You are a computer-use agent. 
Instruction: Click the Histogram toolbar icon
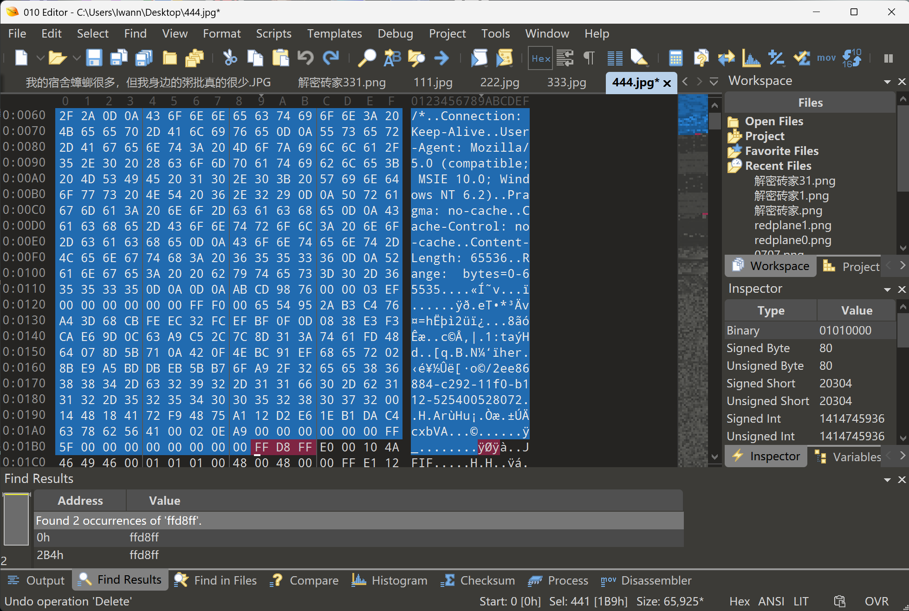coord(751,58)
